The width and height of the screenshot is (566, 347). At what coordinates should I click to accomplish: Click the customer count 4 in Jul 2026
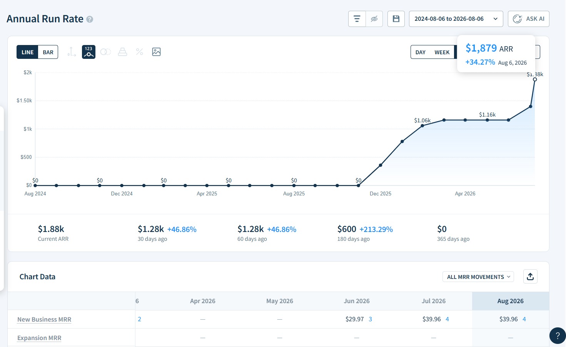447,319
